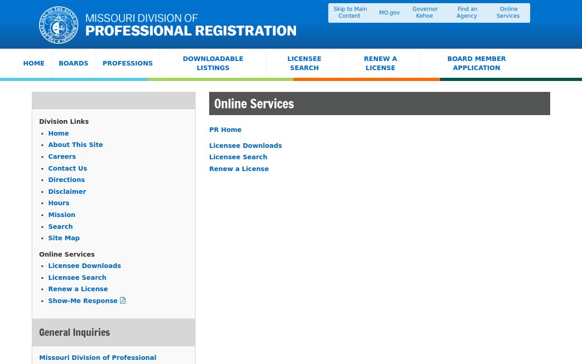Viewport: 582px width, 364px height.
Task: Open BOARD MEMBER APPLICATION nav item
Action: [477, 63]
